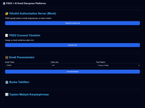Click the bank icon beside Banka Teklifleri

tap(7, 82)
